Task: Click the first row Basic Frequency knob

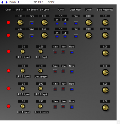Action: pos(105,22)
